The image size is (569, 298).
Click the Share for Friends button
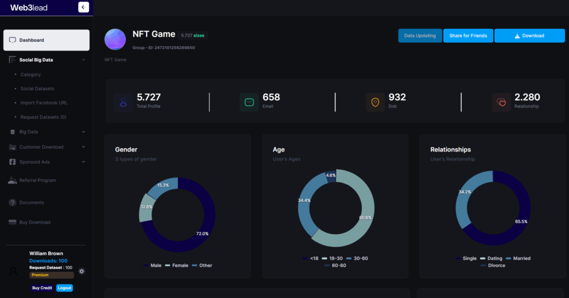point(468,36)
